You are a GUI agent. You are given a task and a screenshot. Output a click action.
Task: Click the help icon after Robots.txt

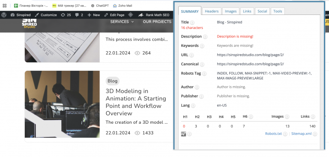(285, 134)
